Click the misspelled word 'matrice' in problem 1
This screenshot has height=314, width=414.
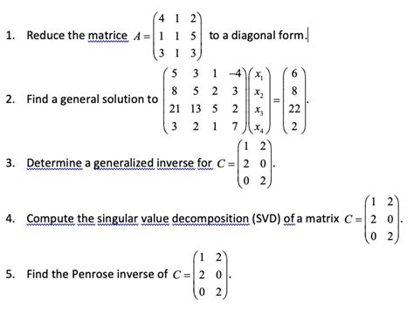tap(107, 36)
